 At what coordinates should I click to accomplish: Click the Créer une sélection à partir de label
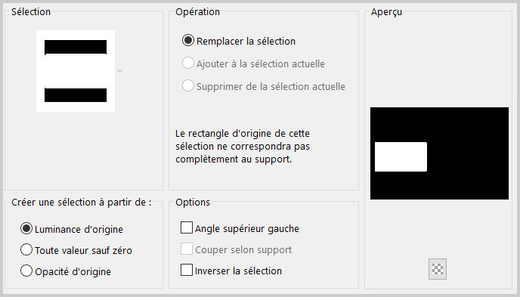tap(82, 203)
